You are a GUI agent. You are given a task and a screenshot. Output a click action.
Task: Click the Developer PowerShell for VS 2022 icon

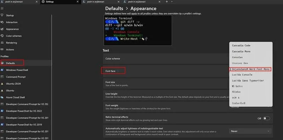[2, 111]
